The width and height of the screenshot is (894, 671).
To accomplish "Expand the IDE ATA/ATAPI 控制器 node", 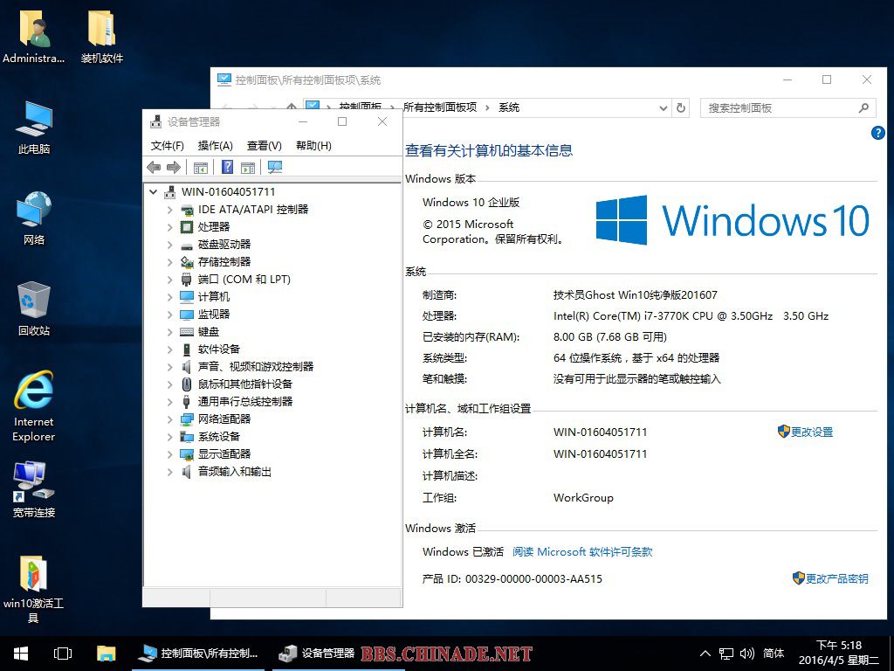I will [170, 210].
